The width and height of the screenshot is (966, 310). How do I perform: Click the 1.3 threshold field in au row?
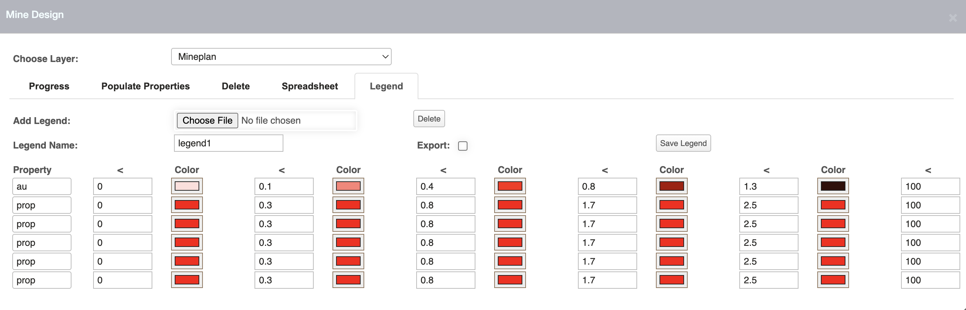(769, 186)
